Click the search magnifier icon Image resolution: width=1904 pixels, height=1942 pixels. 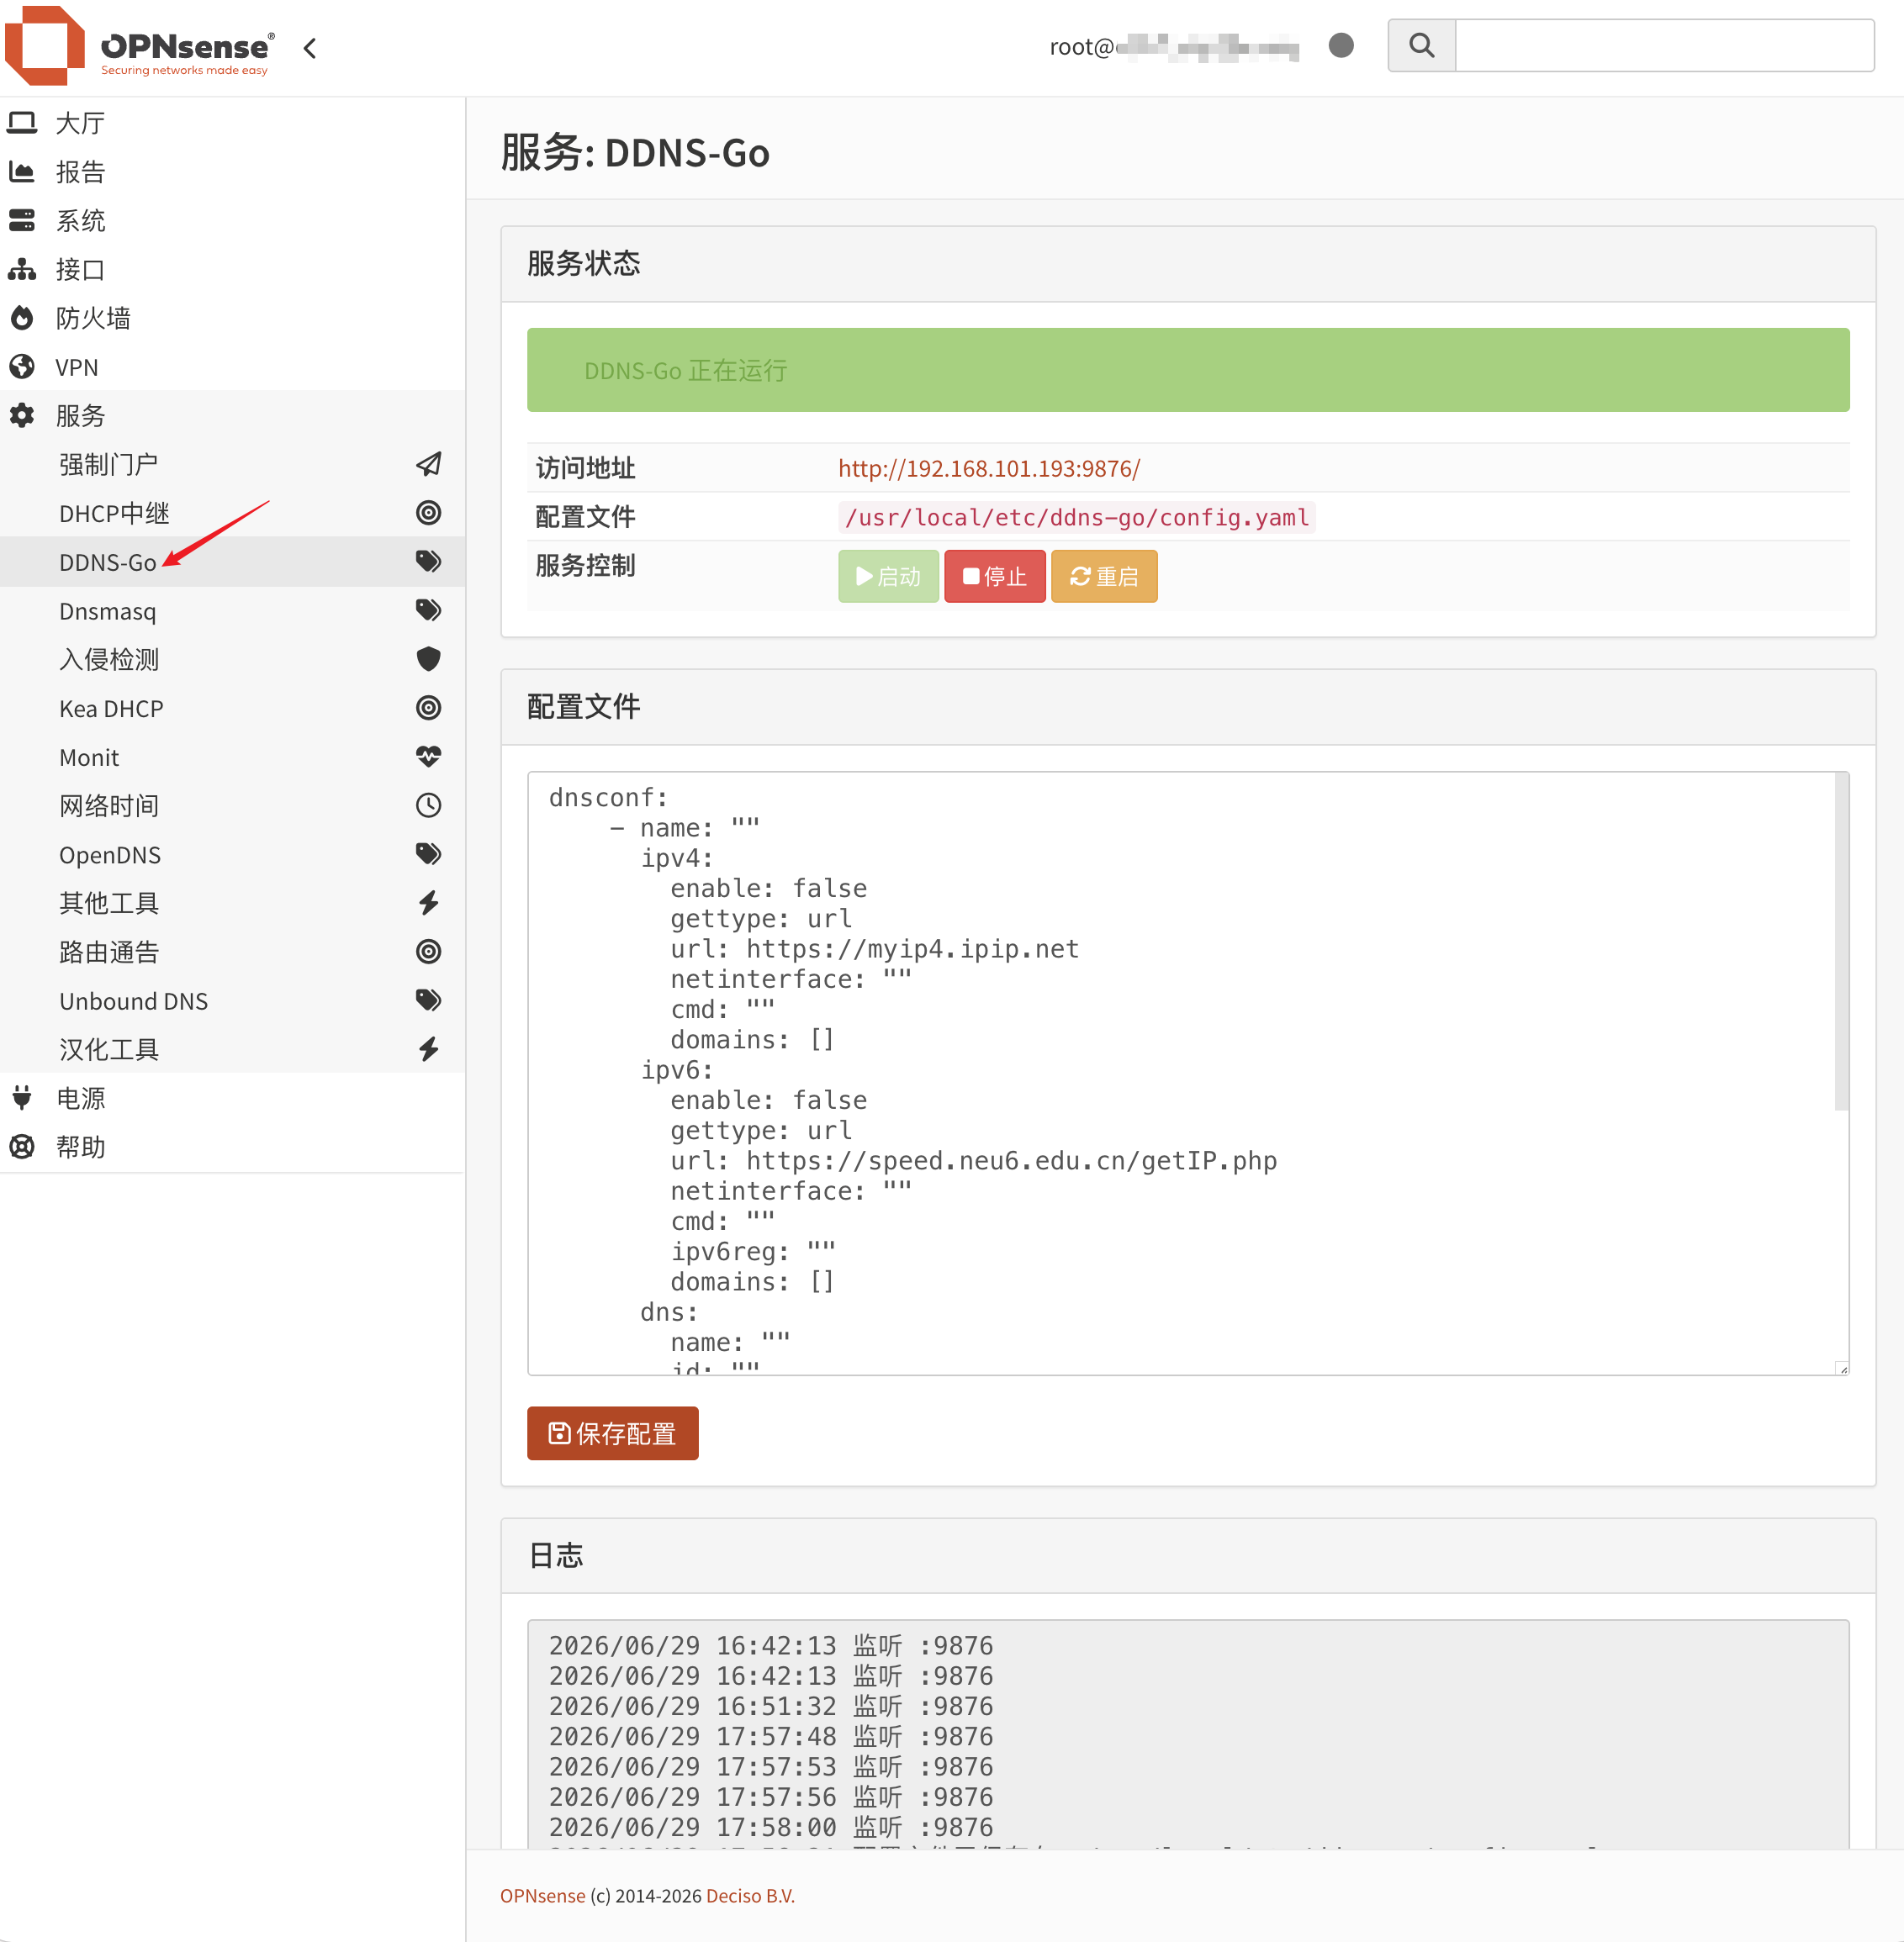click(x=1421, y=45)
